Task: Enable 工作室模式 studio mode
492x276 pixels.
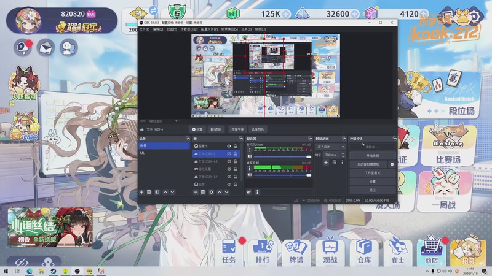Action: click(x=373, y=173)
